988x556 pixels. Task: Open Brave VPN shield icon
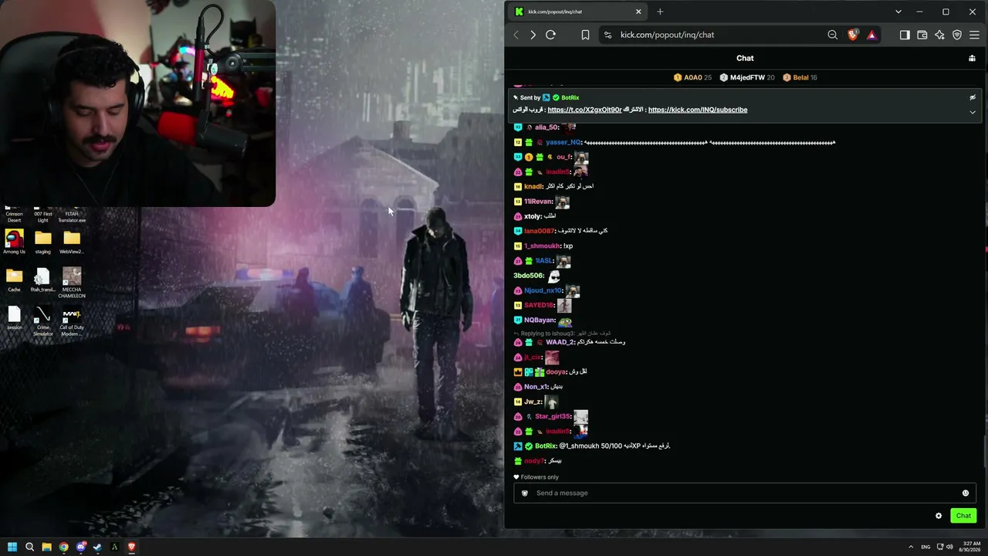[x=957, y=35]
